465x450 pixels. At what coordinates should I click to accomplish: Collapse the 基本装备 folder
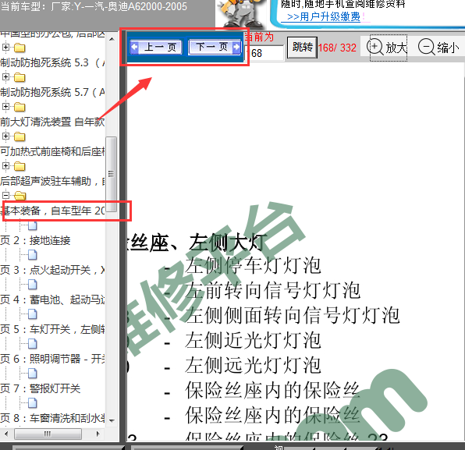click(5, 195)
